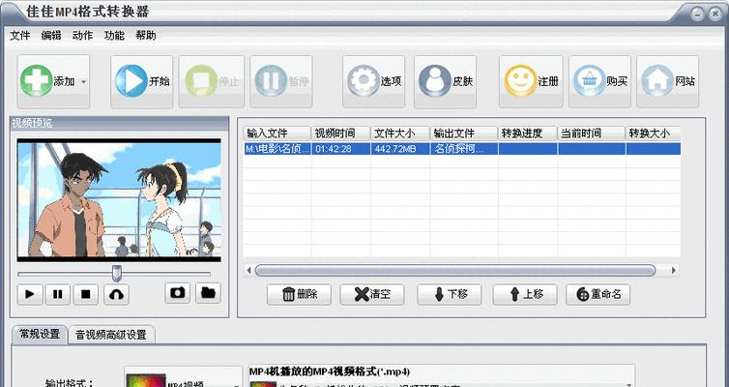Close the 佳佳MP4格式转换器 window
The image size is (729, 387).
(715, 15)
